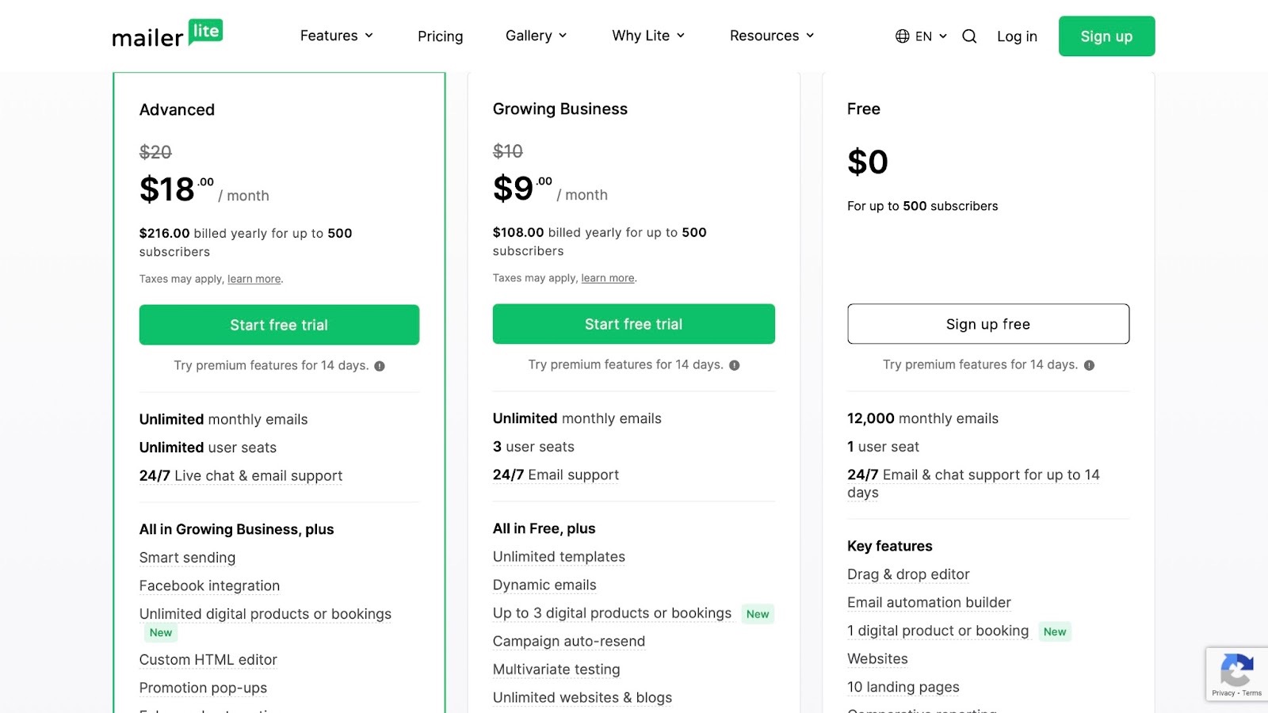Expand the Gallery dropdown menu
1268x713 pixels.
[x=536, y=36]
